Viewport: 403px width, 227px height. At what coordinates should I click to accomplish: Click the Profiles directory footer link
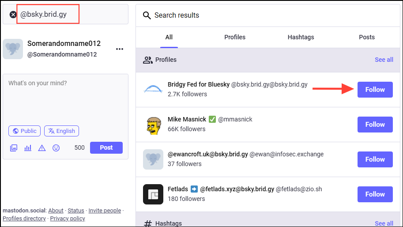pos(24,218)
